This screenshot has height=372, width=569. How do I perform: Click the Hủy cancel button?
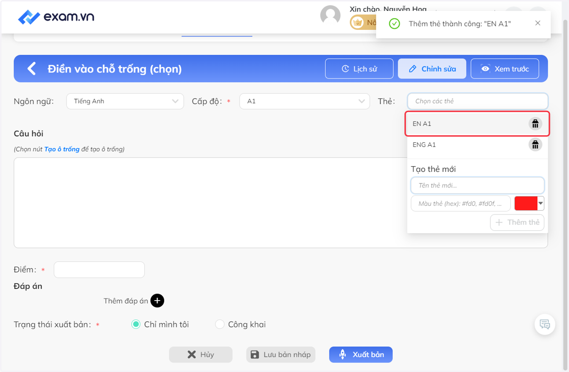201,354
